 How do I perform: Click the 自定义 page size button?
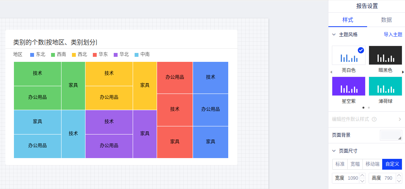392,164
